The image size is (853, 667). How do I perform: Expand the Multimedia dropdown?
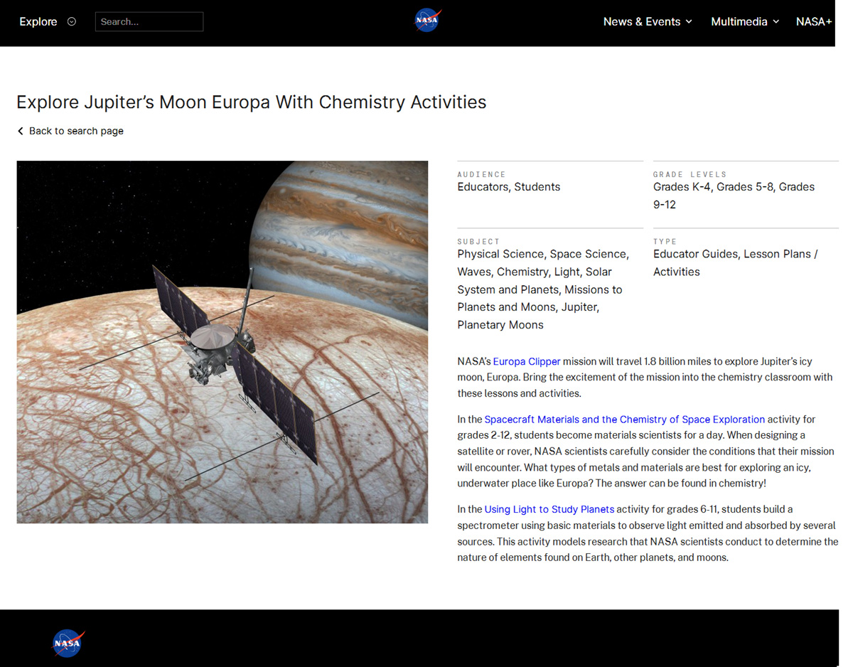pos(745,21)
